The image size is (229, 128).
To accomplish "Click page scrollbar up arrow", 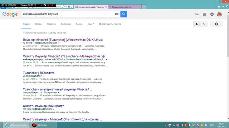I will 228,13.
